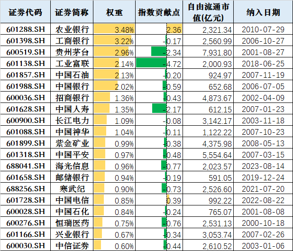The image size is (293, 251).
Task: Select cell with code 601628.SH
Action: 25,109
